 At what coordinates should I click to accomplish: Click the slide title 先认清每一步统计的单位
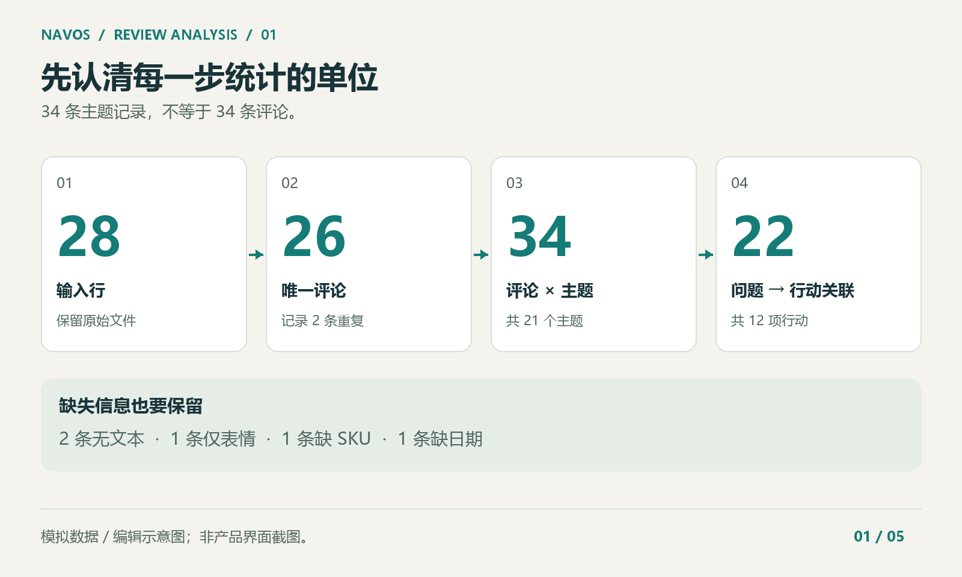pos(209,78)
